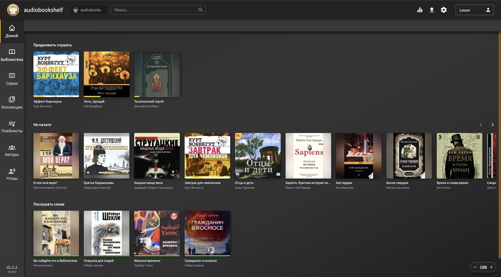The image size is (501, 277).
Task: Click author link Митико Аояма
Action: [43, 265]
